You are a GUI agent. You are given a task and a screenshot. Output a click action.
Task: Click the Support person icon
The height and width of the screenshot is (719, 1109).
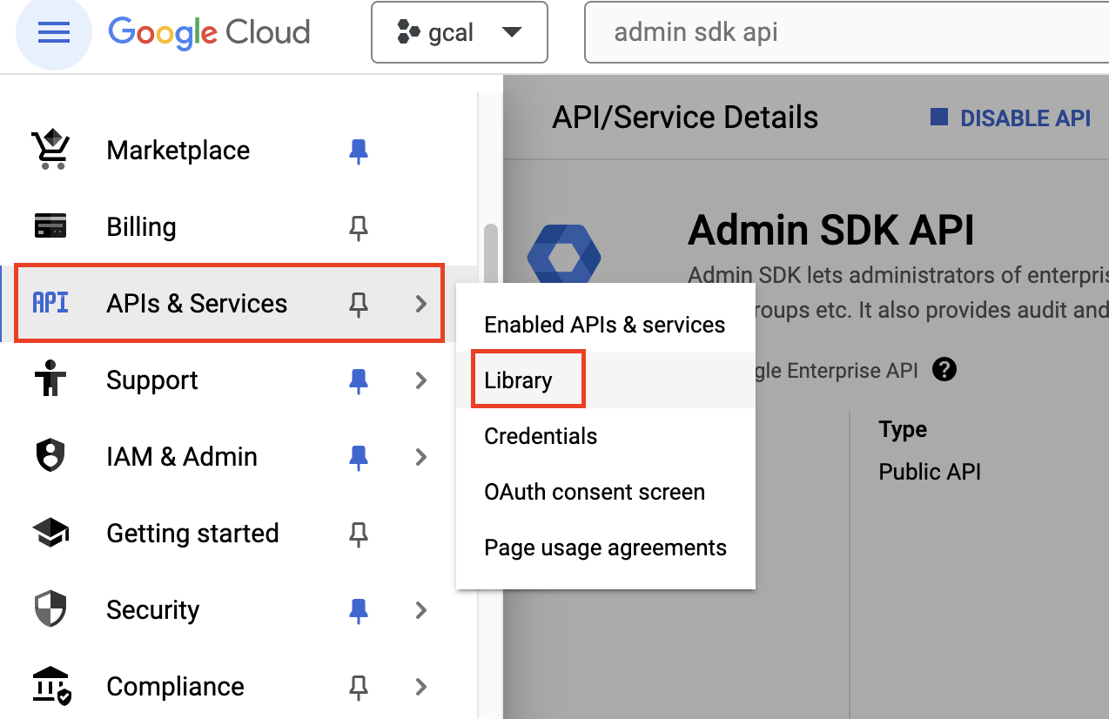point(50,380)
